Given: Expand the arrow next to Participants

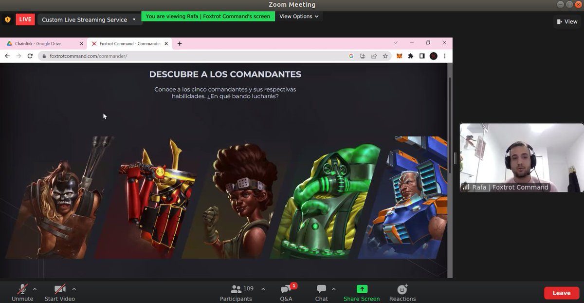Looking at the screenshot, I should click(263, 288).
